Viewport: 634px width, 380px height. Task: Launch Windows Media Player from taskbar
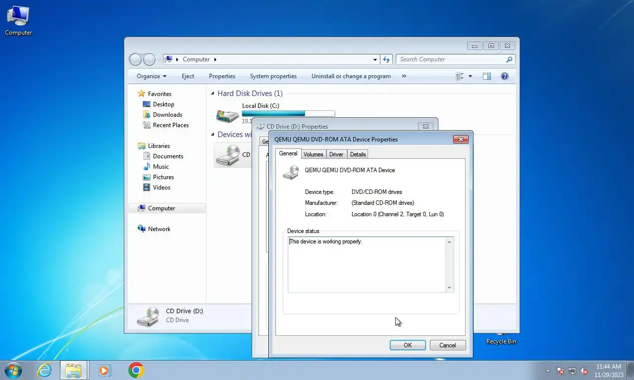(x=105, y=370)
